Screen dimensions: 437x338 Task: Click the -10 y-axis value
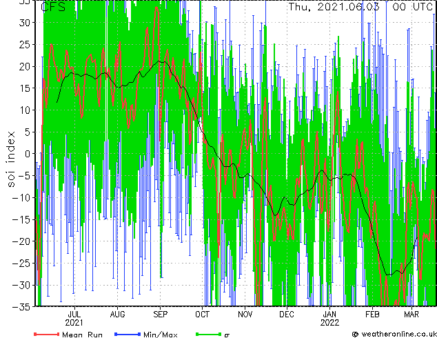(21, 197)
